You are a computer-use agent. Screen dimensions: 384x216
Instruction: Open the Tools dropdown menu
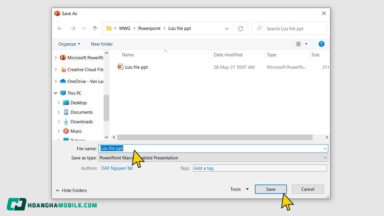pyautogui.click(x=240, y=189)
